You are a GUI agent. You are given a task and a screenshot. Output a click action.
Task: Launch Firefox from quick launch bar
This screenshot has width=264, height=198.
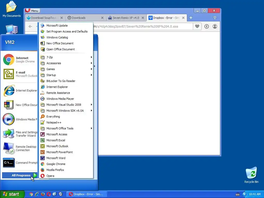43,194
